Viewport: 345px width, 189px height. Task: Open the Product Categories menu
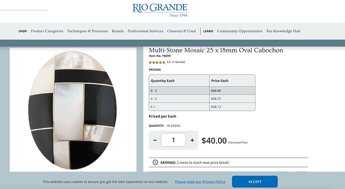pyautogui.click(x=47, y=31)
